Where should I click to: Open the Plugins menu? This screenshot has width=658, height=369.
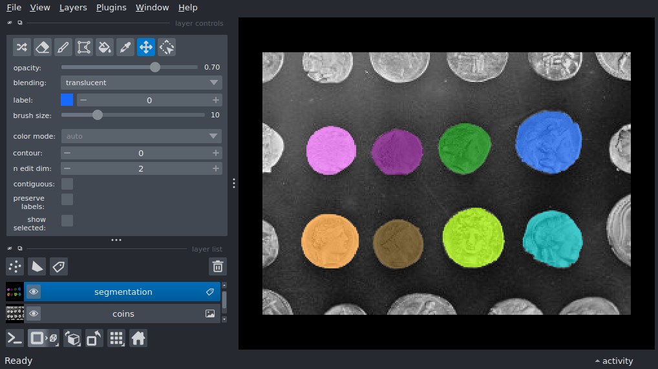click(111, 8)
